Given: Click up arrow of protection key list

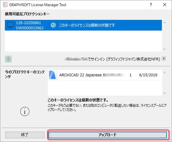Looking at the screenshot, I should point(165,23).
